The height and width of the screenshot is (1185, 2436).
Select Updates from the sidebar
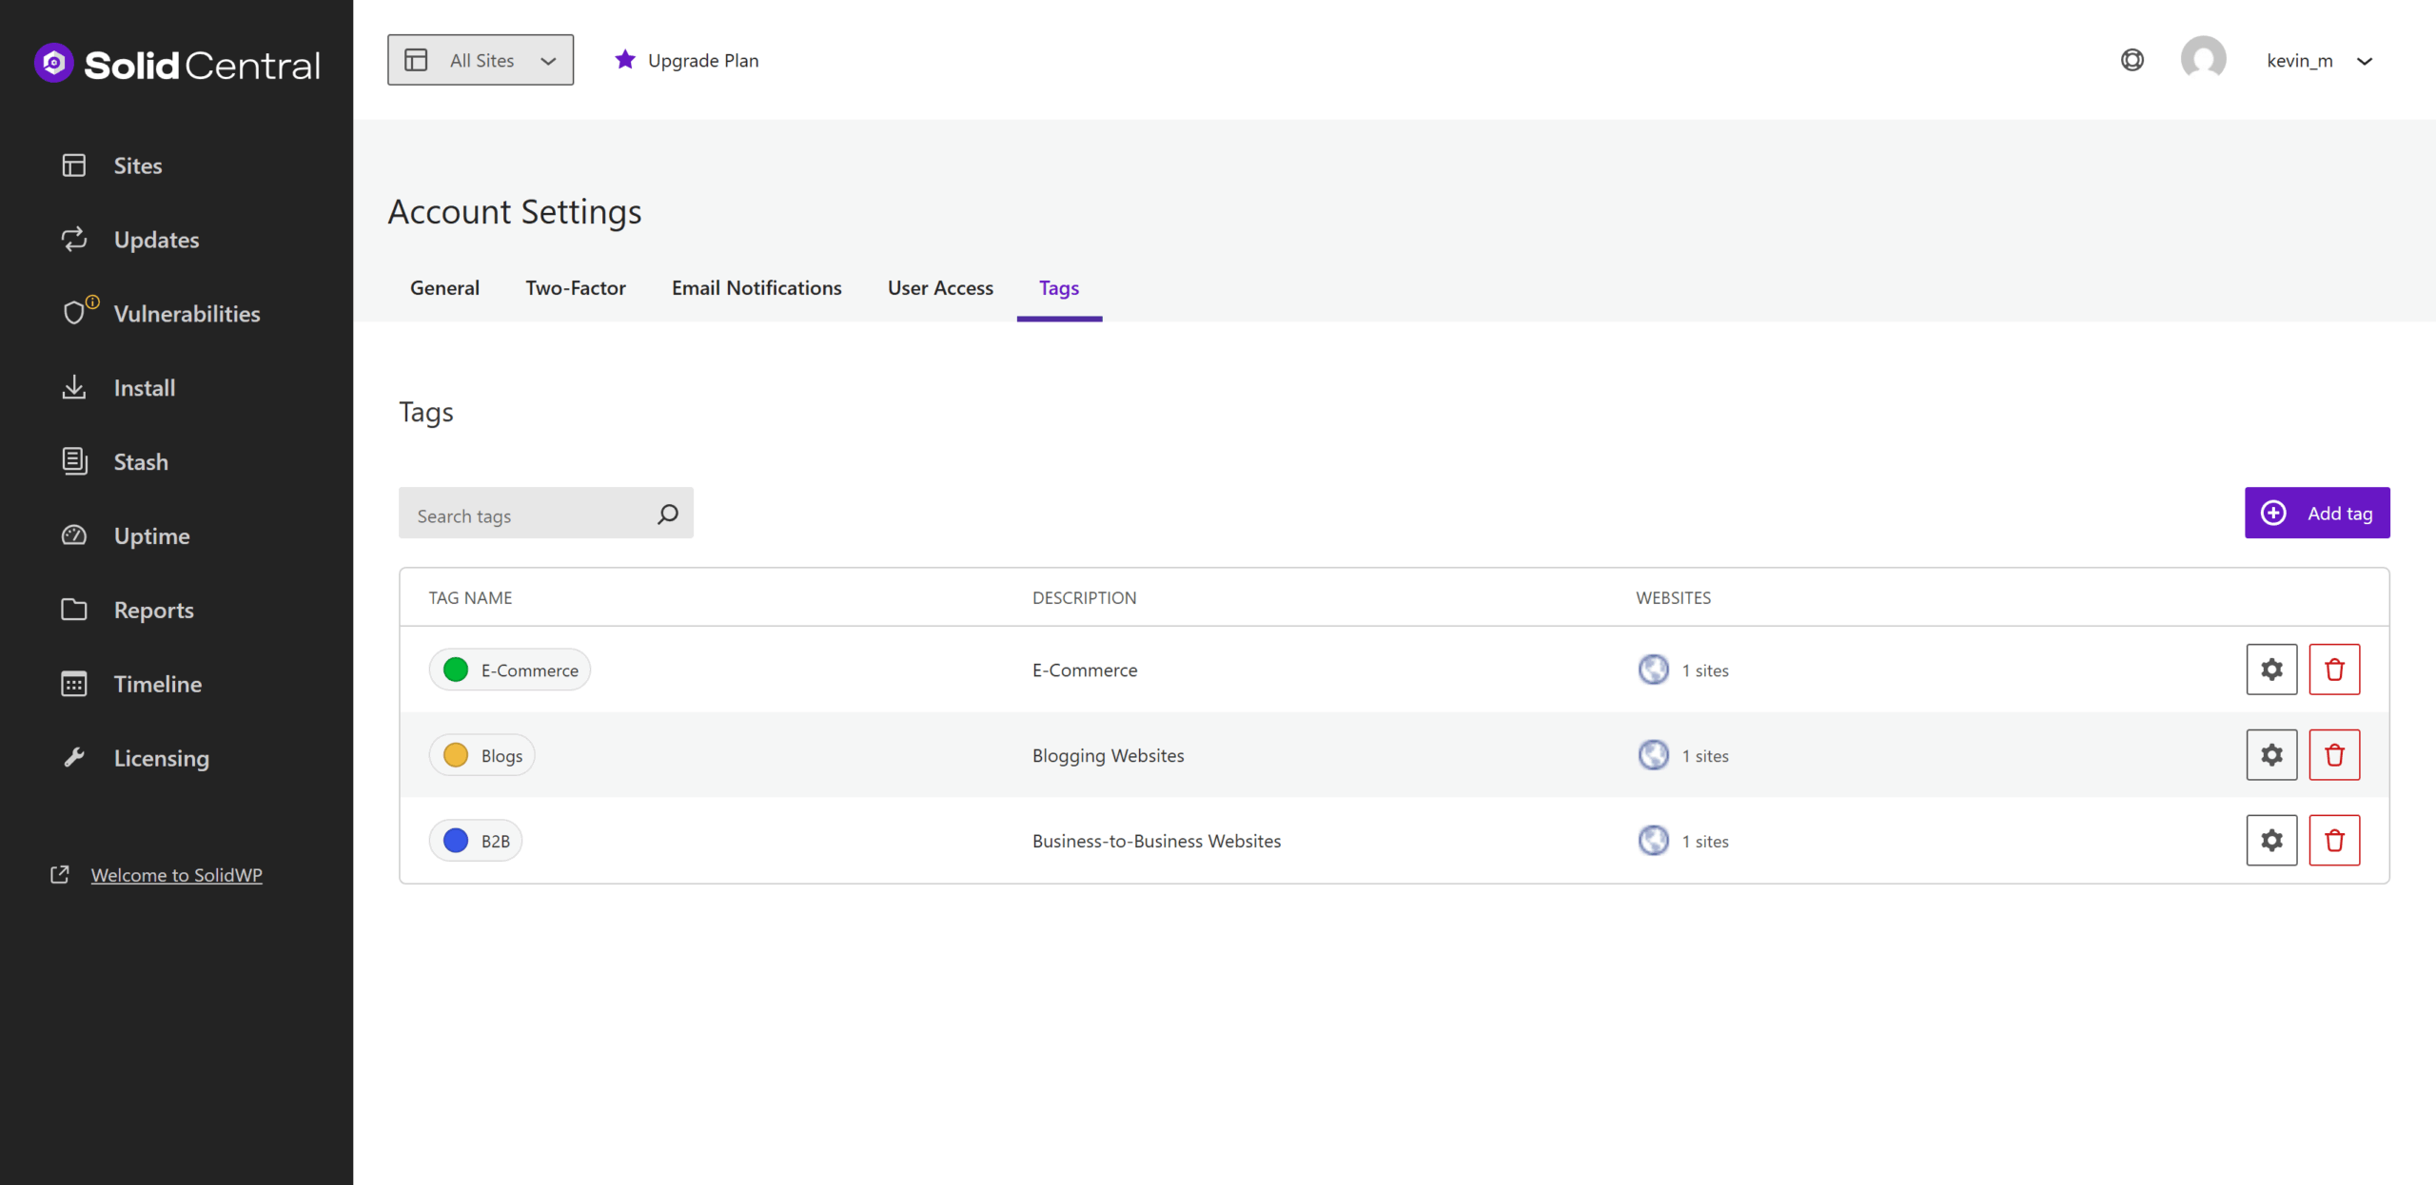pyautogui.click(x=156, y=239)
